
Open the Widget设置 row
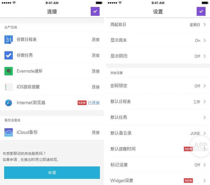point(157,180)
